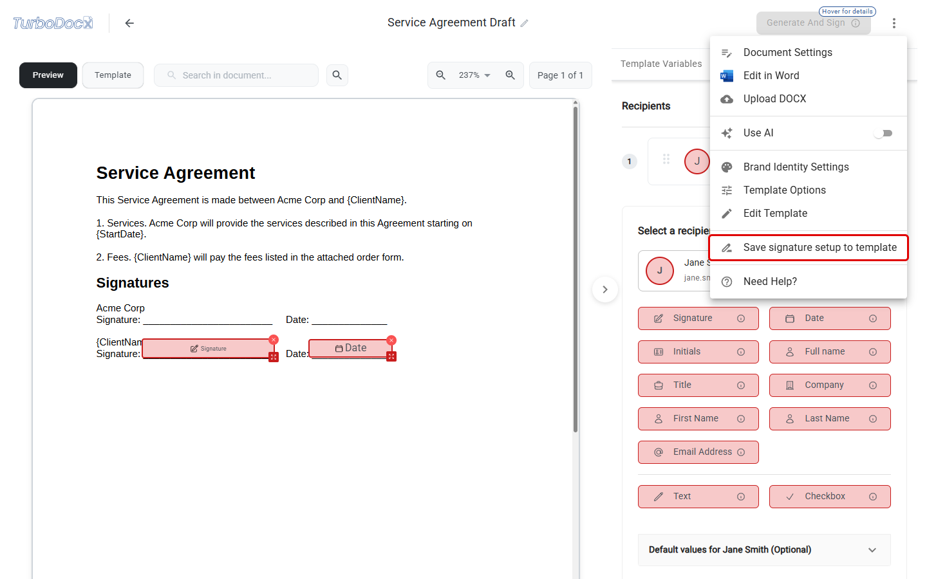
Task: Show info for the Last Name field
Action: (x=873, y=419)
